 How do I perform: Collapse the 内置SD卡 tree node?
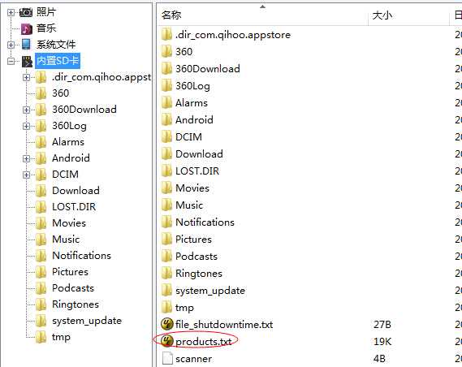point(11,61)
